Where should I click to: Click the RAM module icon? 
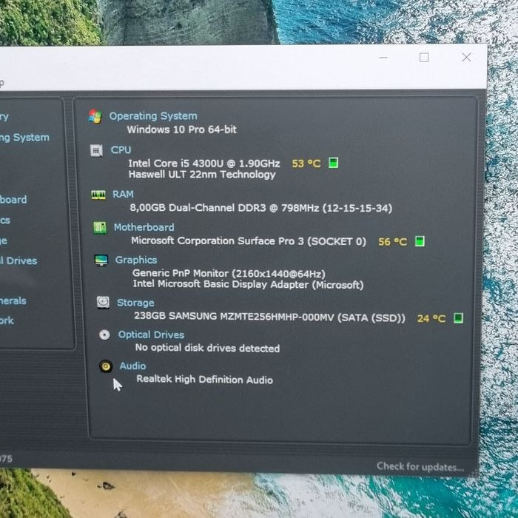click(x=98, y=195)
